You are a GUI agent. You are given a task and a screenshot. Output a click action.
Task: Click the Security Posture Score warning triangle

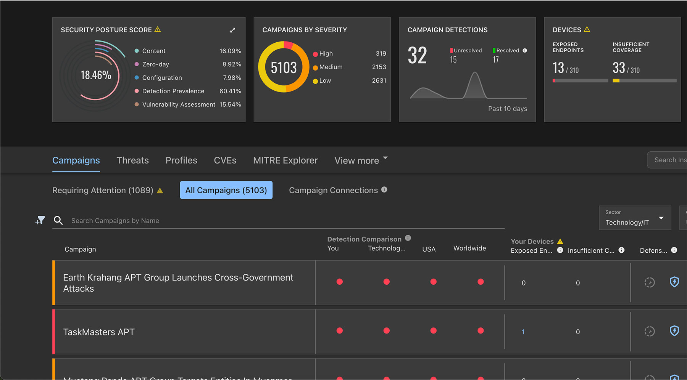[x=158, y=29]
